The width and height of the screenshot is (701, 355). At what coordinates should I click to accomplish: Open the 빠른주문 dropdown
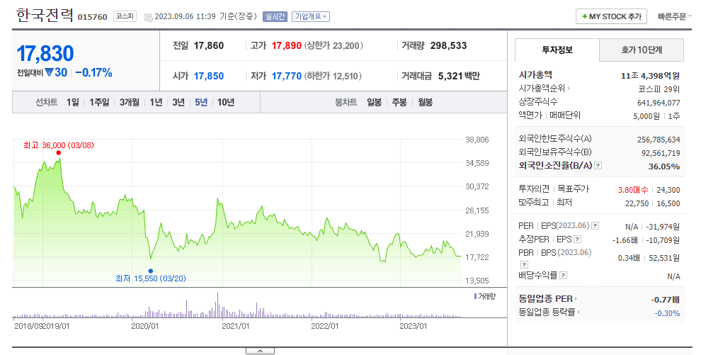tap(674, 16)
